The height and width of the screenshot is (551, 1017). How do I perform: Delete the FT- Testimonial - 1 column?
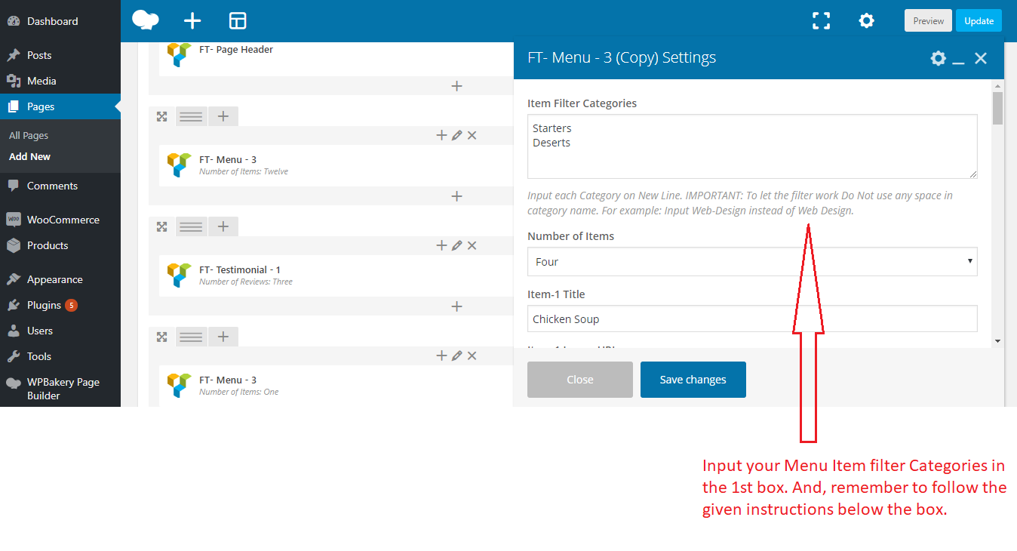[x=472, y=245]
